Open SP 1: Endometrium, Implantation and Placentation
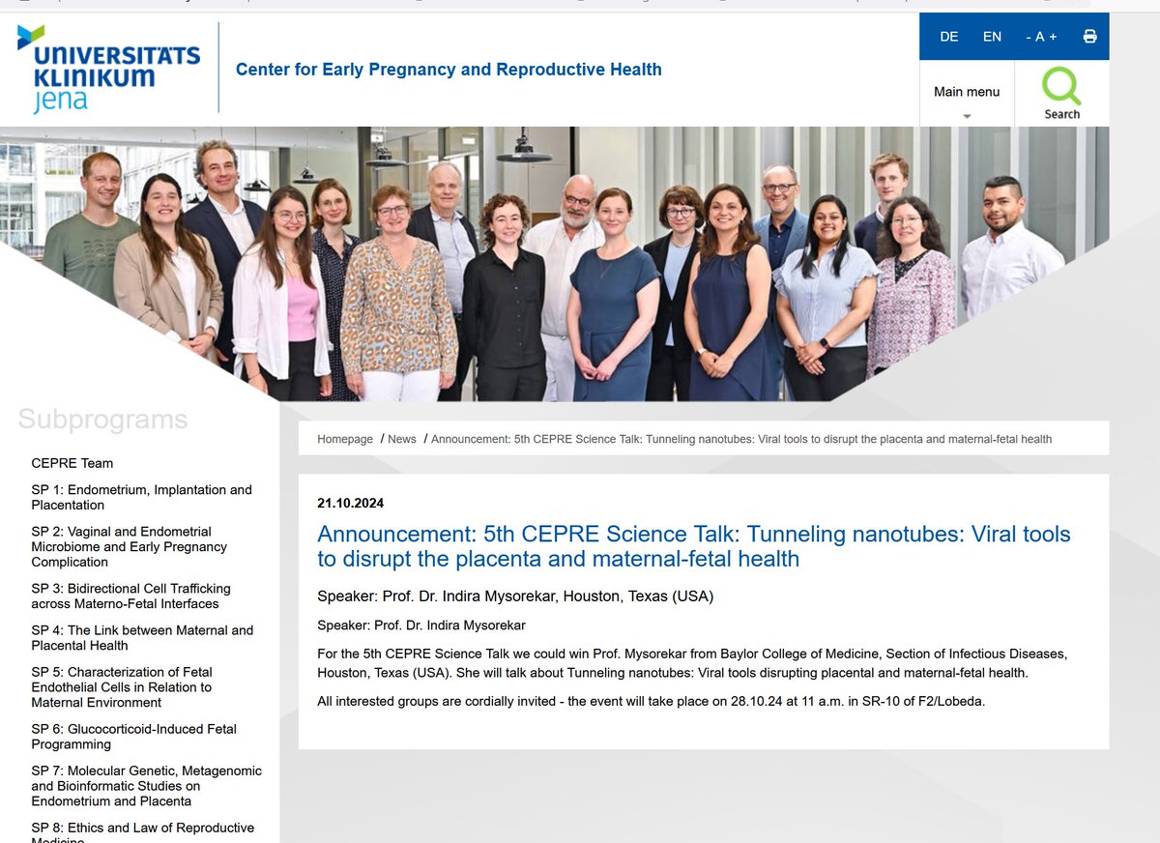 pos(141,497)
